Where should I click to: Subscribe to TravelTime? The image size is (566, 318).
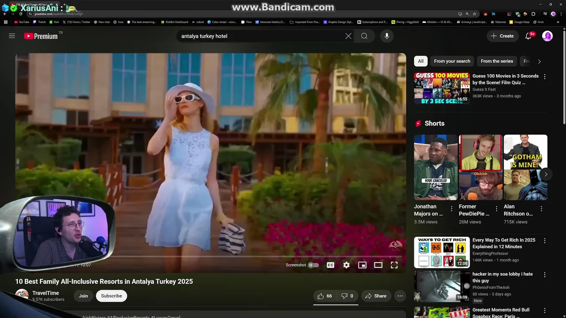(x=111, y=296)
